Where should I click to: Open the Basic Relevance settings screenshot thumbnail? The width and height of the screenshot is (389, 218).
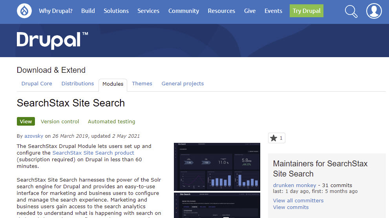(x=217, y=205)
